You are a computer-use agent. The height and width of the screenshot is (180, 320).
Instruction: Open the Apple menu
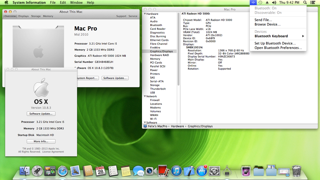click(6, 2)
